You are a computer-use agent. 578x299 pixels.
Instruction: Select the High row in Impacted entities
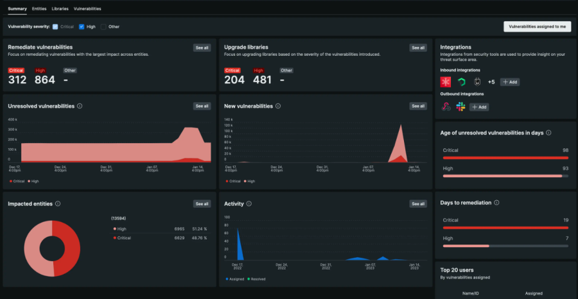(x=161, y=228)
